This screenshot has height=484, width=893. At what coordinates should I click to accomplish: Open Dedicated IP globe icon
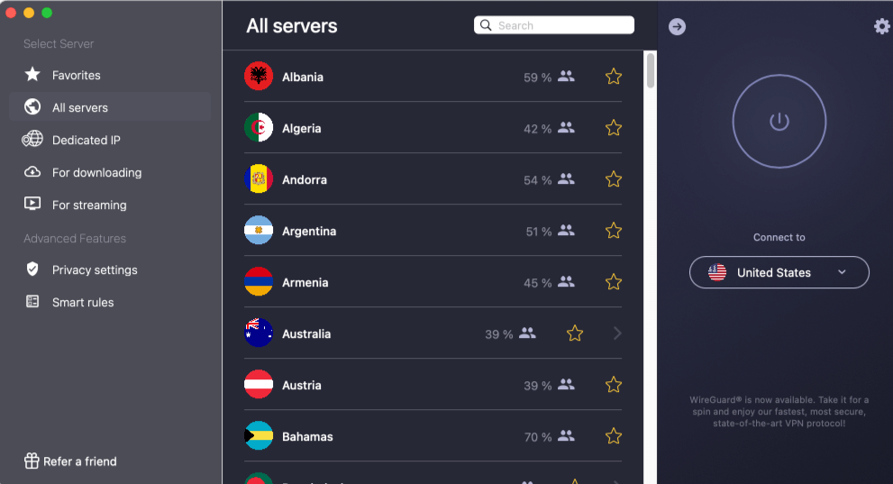(x=32, y=139)
